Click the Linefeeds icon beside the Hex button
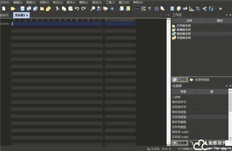The image size is (232, 151). coord(144,9)
